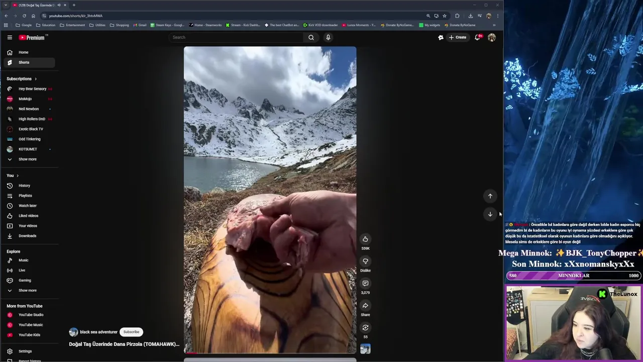The height and width of the screenshot is (362, 643).
Task: Go to the next Short arrow
Action: coord(490,214)
